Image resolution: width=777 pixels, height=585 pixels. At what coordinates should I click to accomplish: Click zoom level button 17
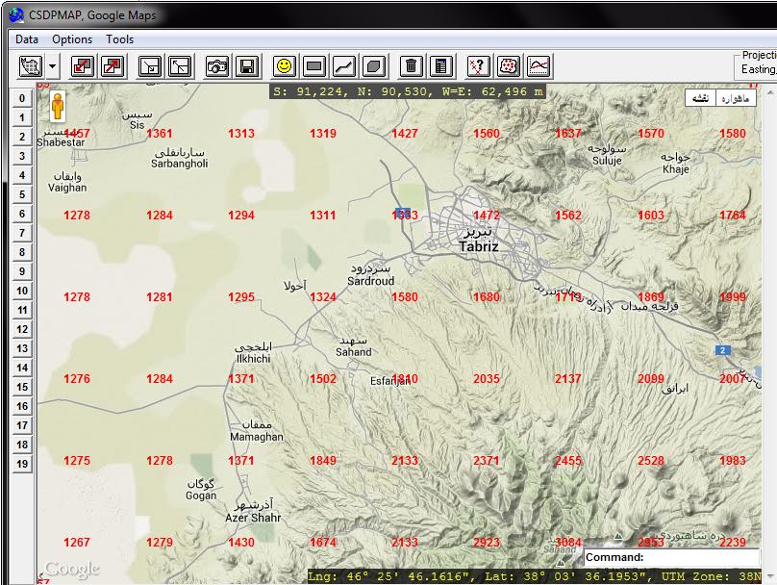[x=22, y=425]
